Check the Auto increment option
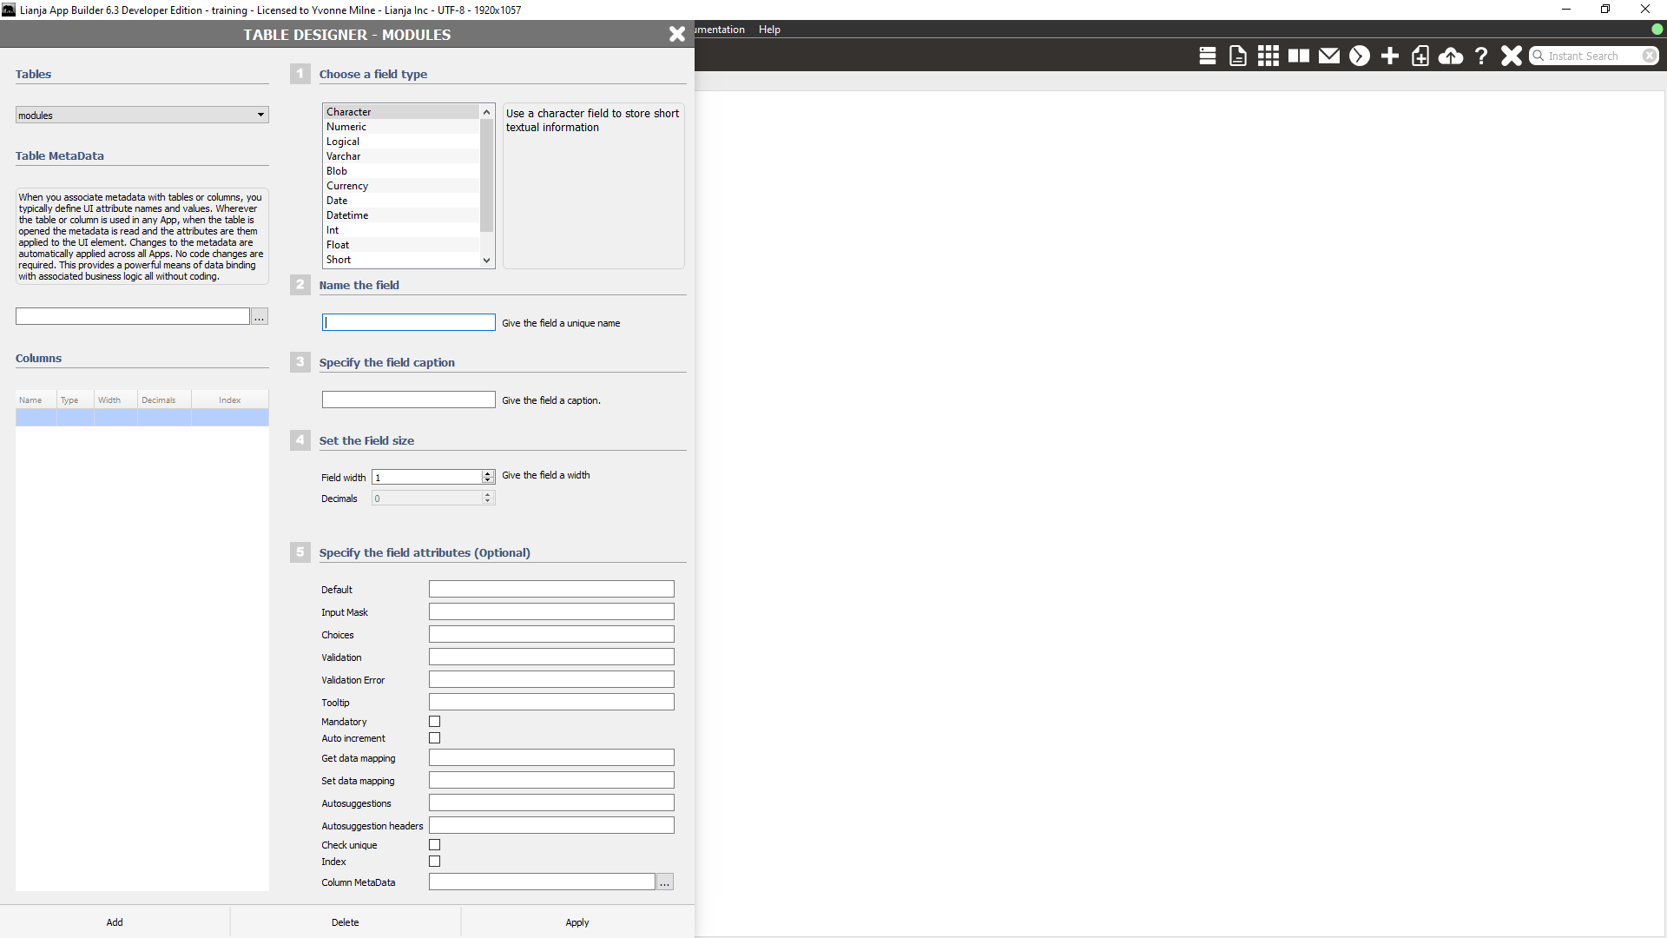Screen dimensions: 1667x938 [x=434, y=737]
